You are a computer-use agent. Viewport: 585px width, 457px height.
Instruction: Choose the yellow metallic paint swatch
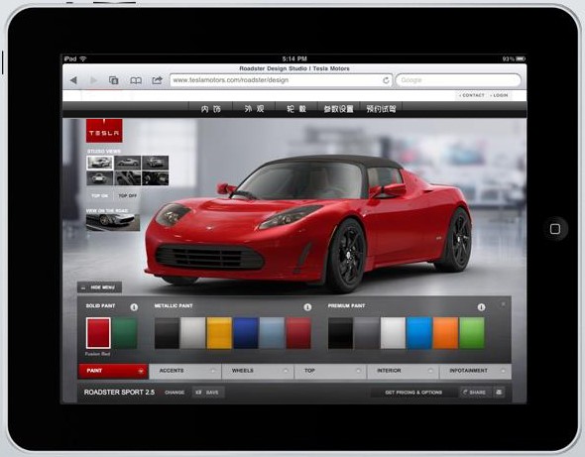tap(219, 333)
